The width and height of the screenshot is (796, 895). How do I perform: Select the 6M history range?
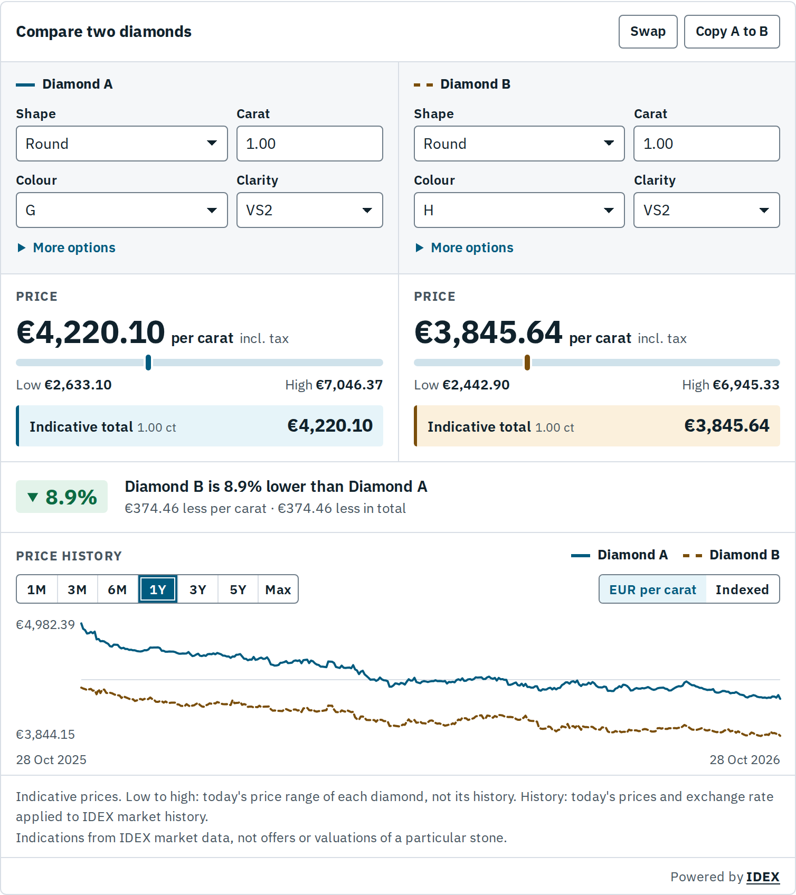117,589
